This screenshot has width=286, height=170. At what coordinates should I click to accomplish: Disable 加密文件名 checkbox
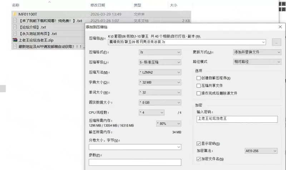[x=199, y=159]
